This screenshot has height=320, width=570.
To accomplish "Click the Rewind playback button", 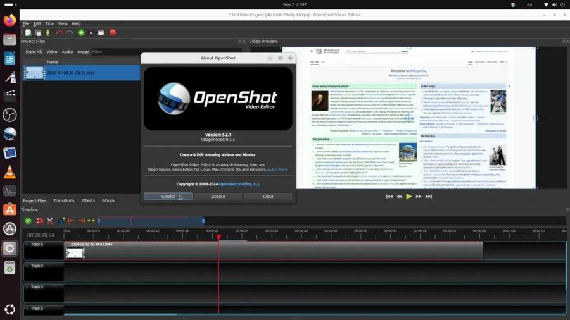I will tap(399, 196).
